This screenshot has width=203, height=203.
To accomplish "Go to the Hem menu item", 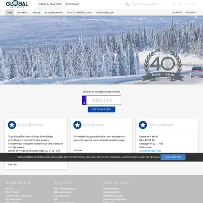I will [x=10, y=13].
